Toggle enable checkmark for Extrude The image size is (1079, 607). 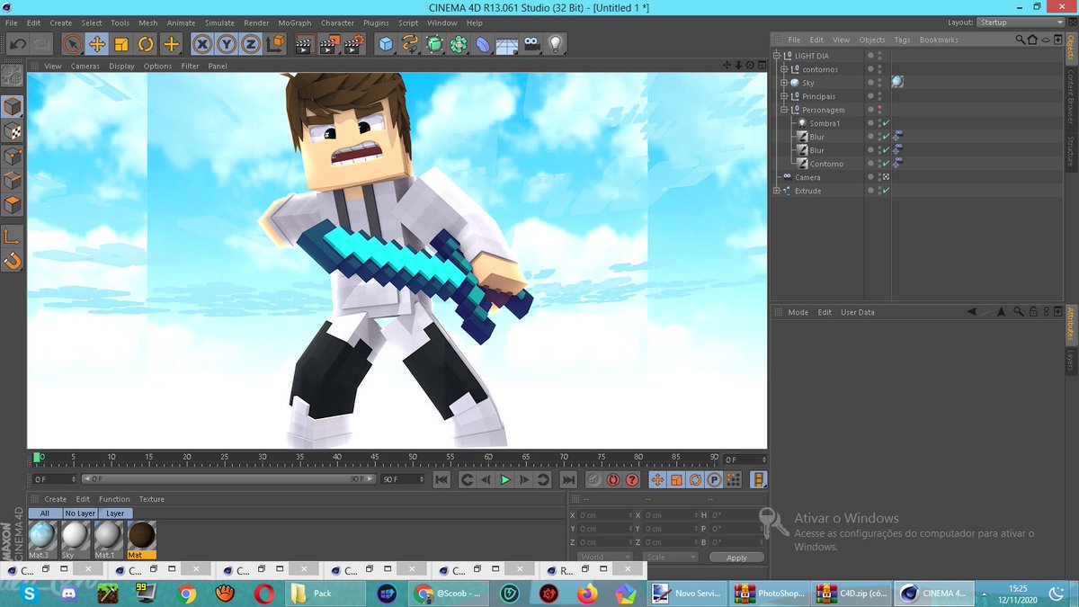click(887, 191)
